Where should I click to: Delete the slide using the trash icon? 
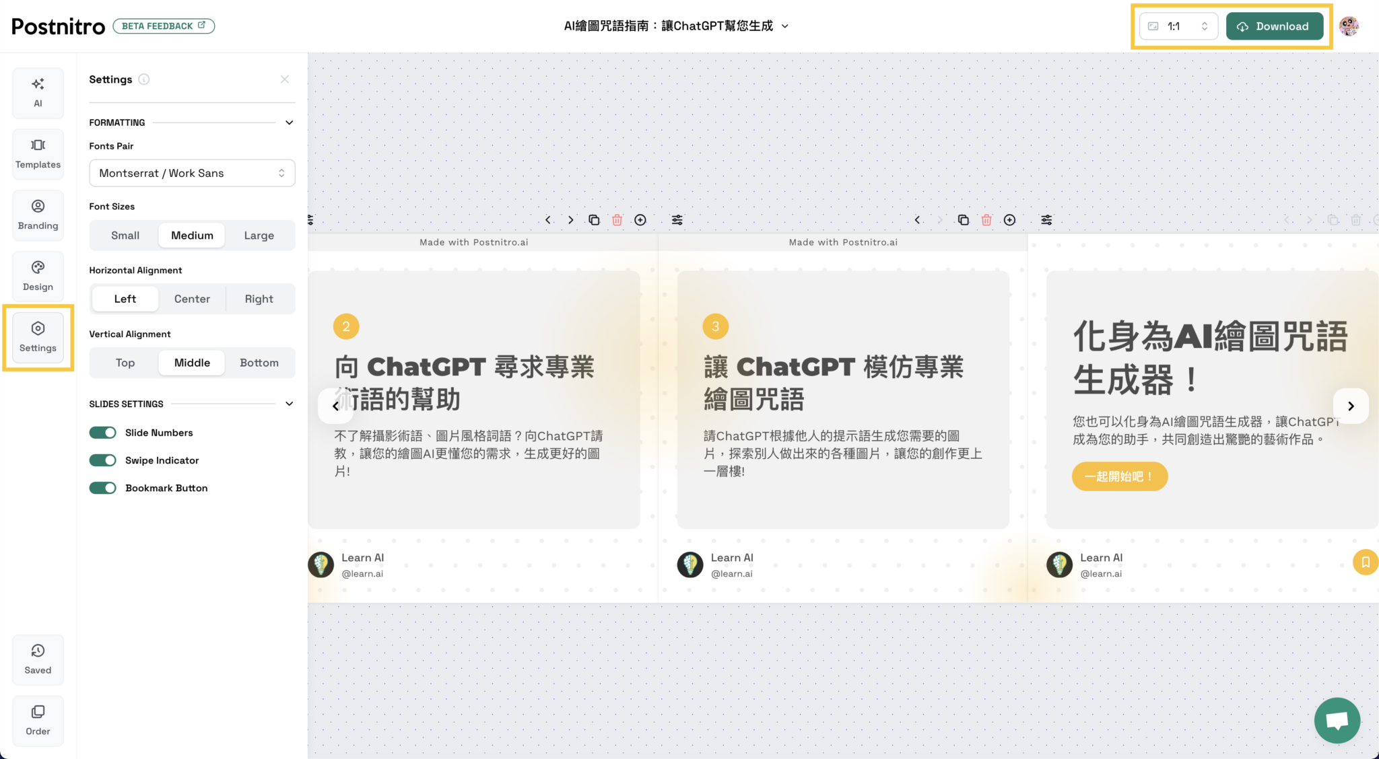click(x=617, y=219)
